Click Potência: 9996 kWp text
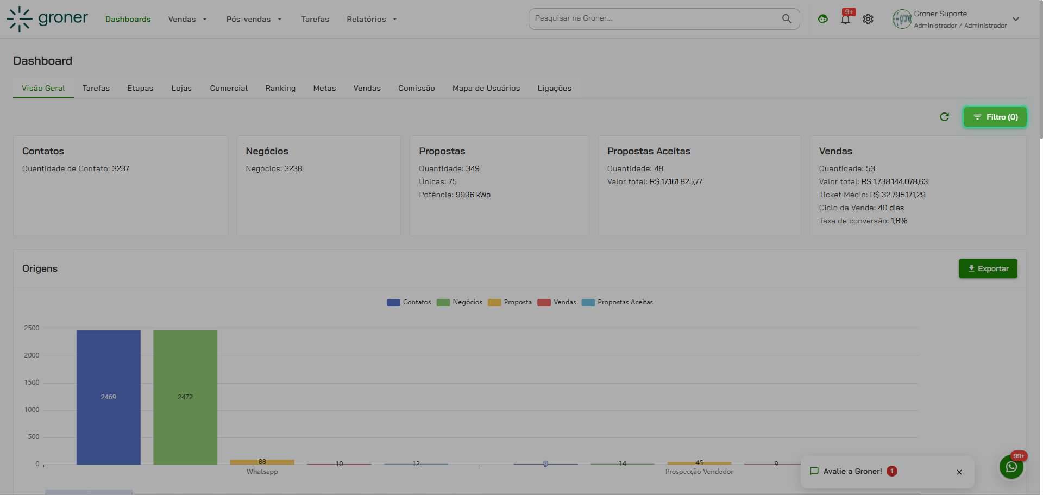Image resolution: width=1043 pixels, height=495 pixels. [455, 195]
